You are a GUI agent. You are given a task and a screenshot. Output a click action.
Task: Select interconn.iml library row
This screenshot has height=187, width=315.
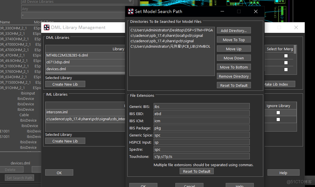(x=85, y=112)
